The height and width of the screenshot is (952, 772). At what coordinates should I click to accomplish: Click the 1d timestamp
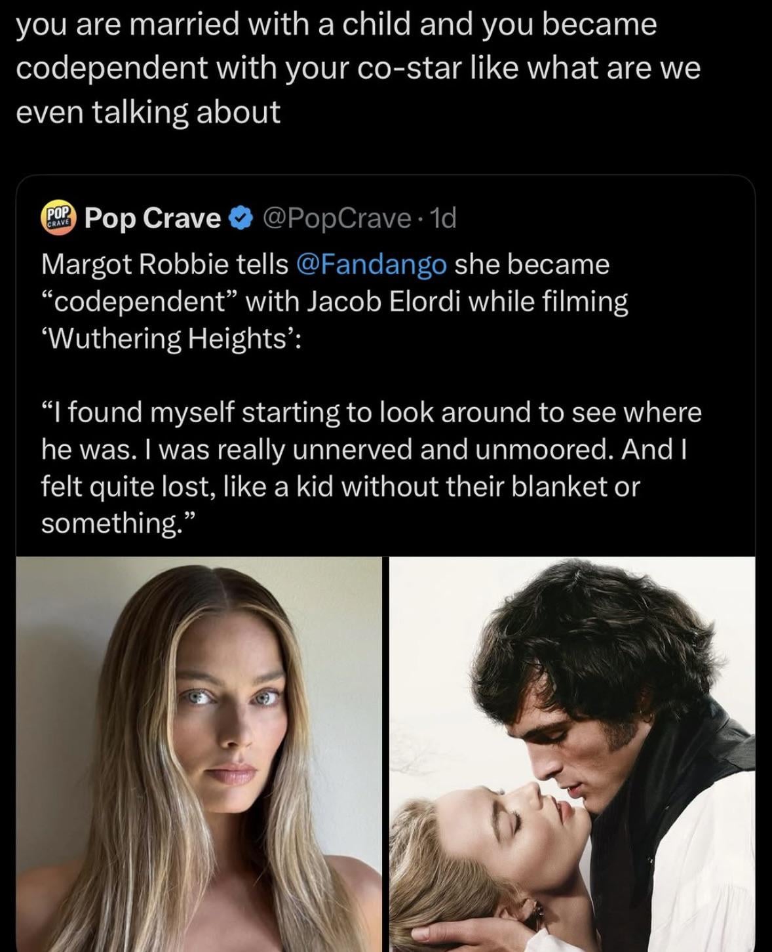point(442,218)
